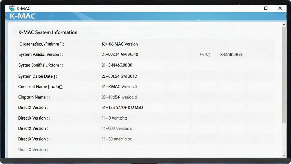Maximize the K-MAC window
This screenshot has height=164, width=291.
(266, 8)
